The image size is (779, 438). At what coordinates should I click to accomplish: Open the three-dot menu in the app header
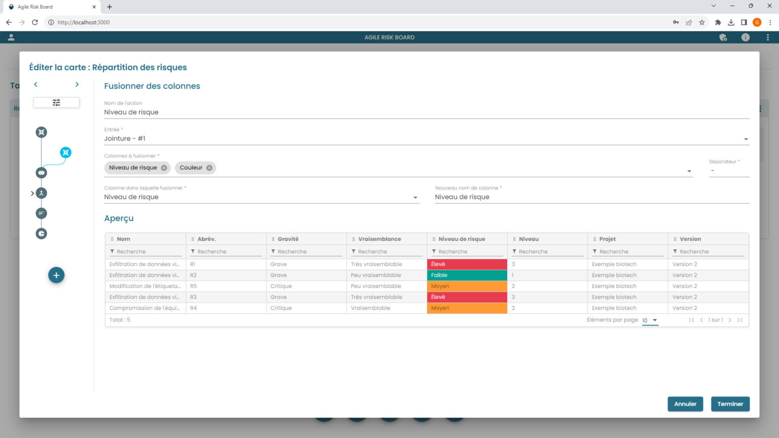(768, 37)
